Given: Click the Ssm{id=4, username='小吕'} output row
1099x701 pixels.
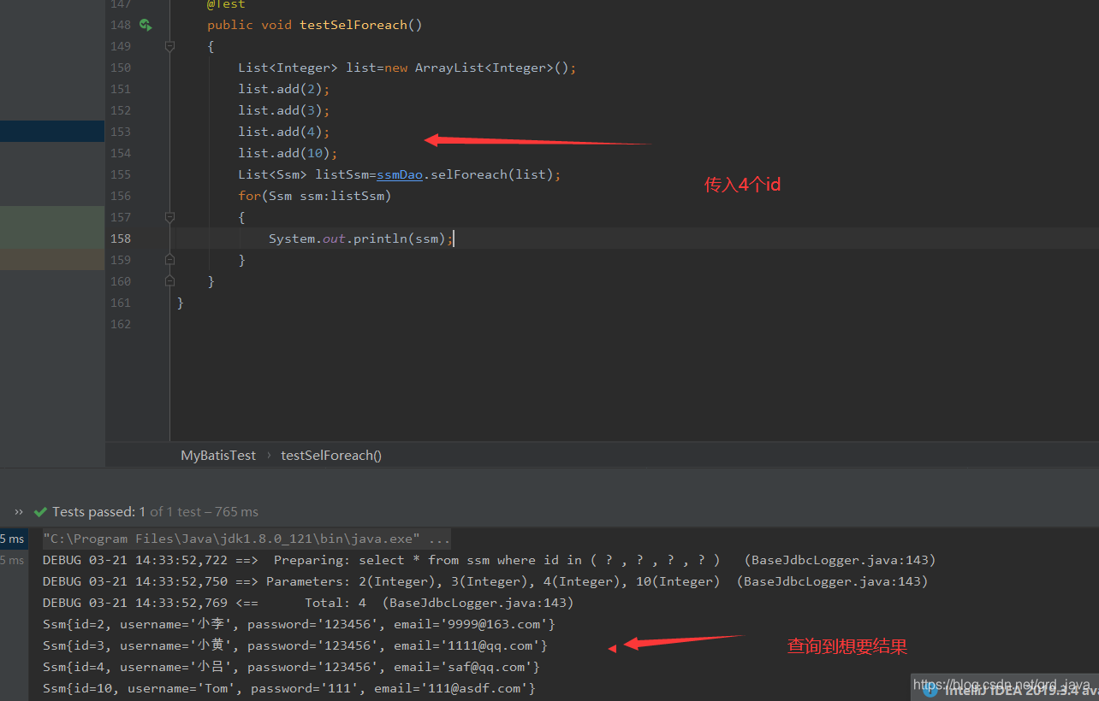Looking at the screenshot, I should click(x=291, y=667).
